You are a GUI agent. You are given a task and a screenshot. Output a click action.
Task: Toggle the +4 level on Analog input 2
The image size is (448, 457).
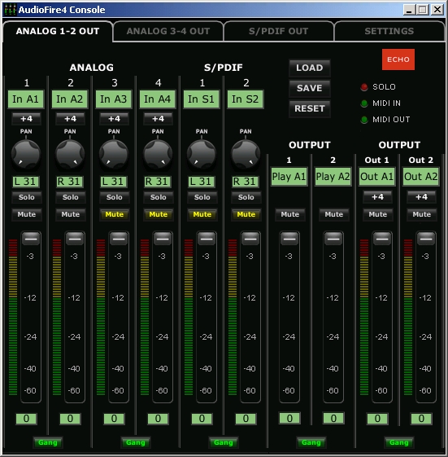point(70,119)
